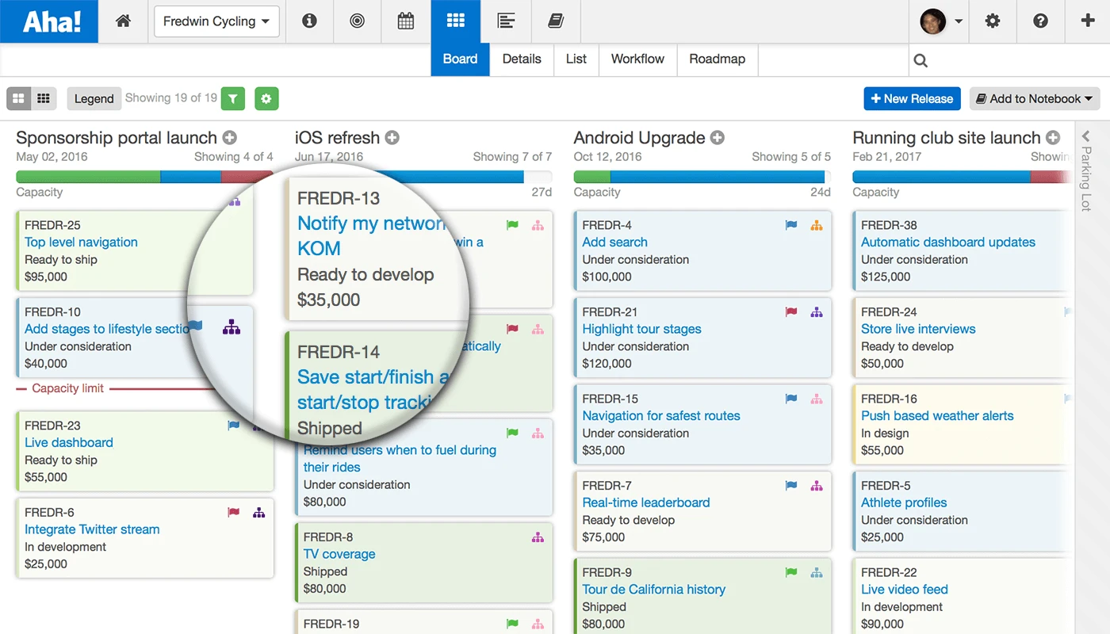Switch to the Roadmap tab

coord(717,59)
